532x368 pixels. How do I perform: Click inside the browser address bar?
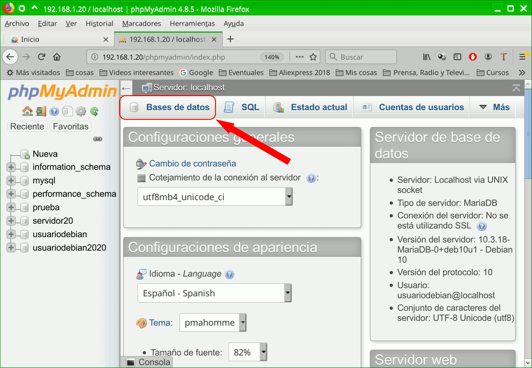[x=168, y=57]
